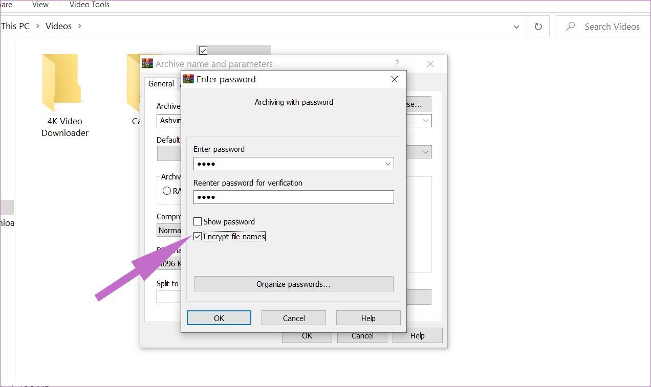Open Help in Enter password dialog

[368, 318]
